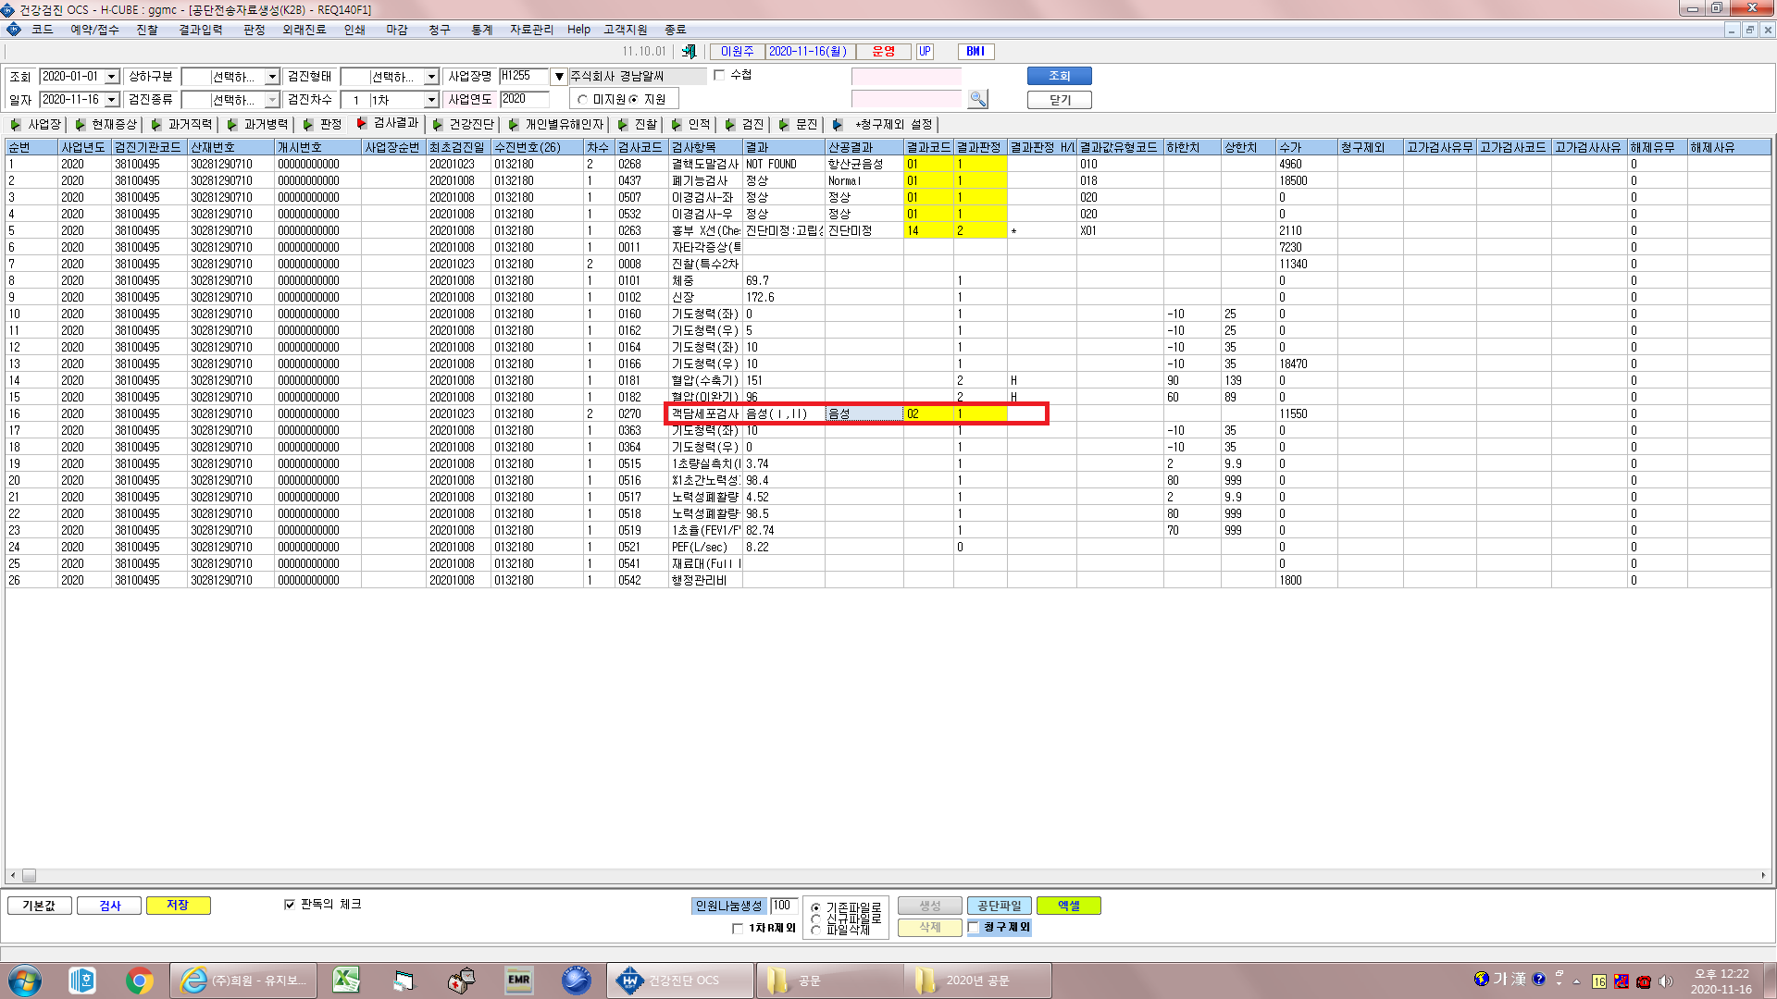Launch the EMR icon in taskbar
1777x999 pixels.
pyautogui.click(x=518, y=980)
